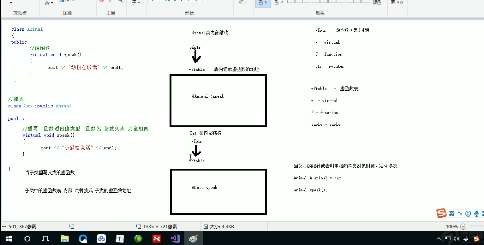Open the red X app on taskbar

coord(157,239)
